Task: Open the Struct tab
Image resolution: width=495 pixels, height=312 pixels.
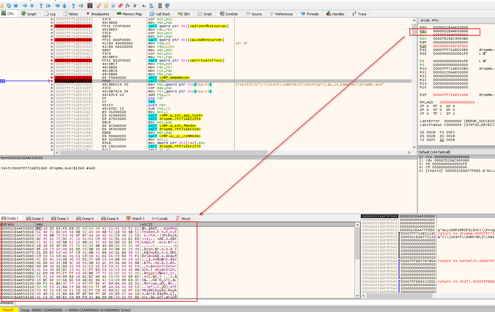Action: coord(183,218)
